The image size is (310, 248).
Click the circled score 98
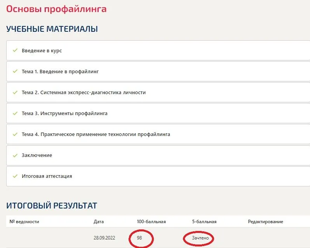[139, 238]
